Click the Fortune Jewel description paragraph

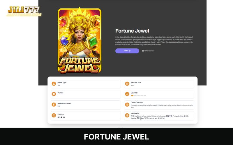tap(154, 41)
